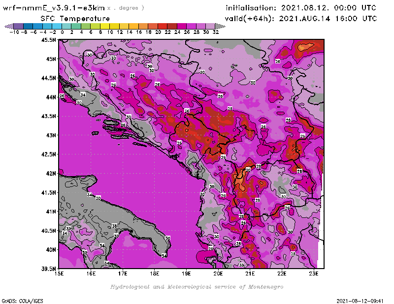Click Hydrological and Meteorological service credit text
Image resolution: width=394 pixels, height=304 pixels.
pyautogui.click(x=196, y=286)
